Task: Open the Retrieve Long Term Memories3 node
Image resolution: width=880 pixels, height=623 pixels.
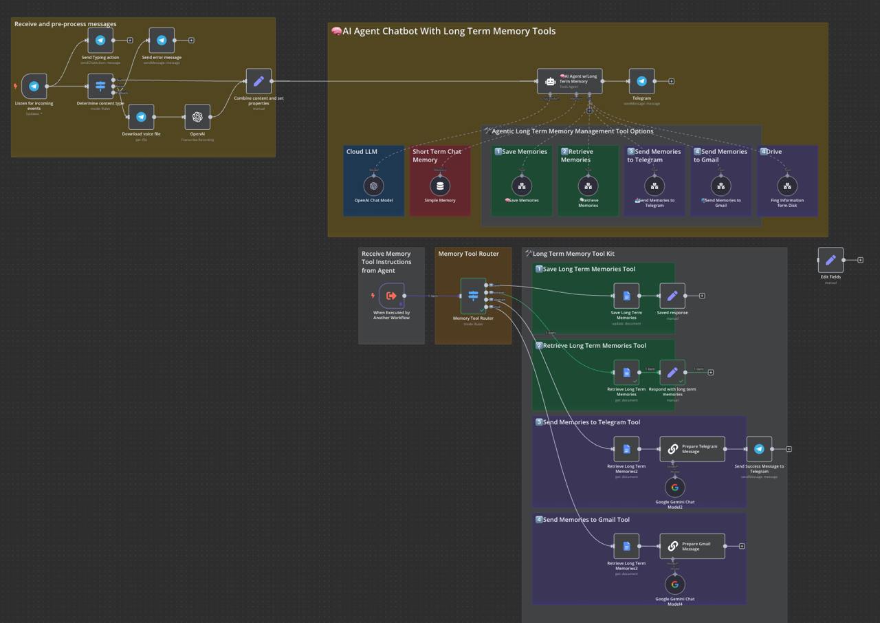Action: (x=626, y=546)
